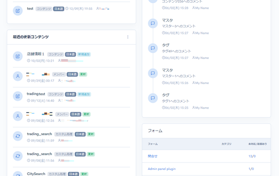Click sync icon for trading_search at 11:59
This screenshot has width=279, height=176.
click(18, 136)
